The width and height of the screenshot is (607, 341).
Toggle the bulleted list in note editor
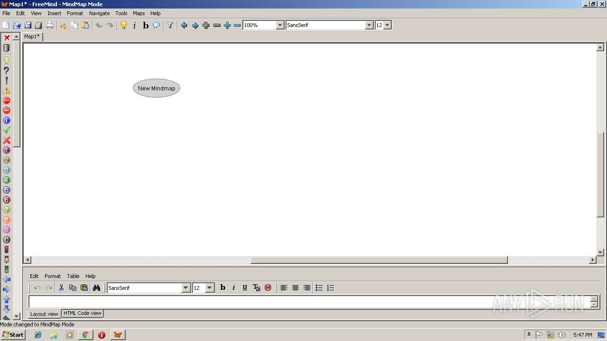point(319,287)
